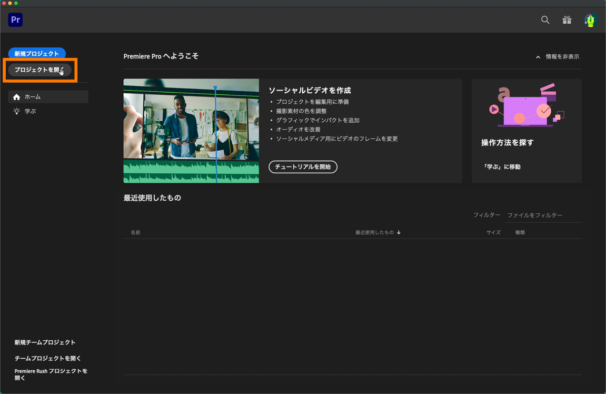
Task: Sort by the サイズ column header
Action: (x=493, y=232)
